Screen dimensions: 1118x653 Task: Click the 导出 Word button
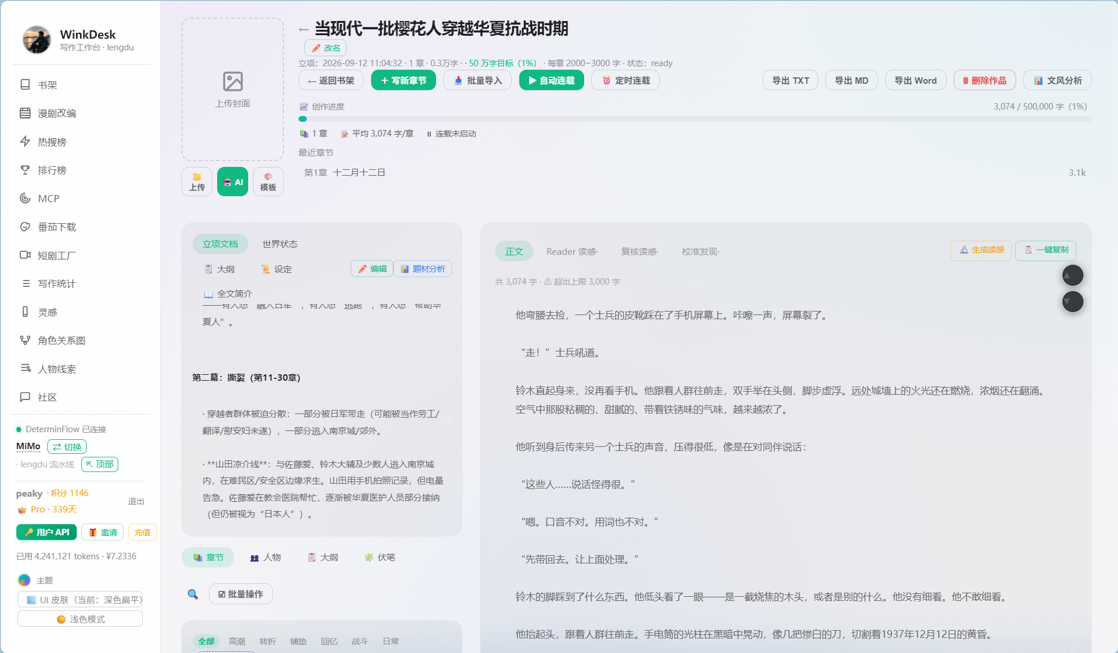pos(915,80)
